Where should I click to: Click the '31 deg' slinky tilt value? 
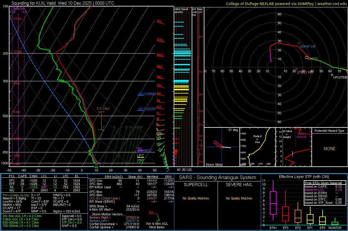pos(233,130)
